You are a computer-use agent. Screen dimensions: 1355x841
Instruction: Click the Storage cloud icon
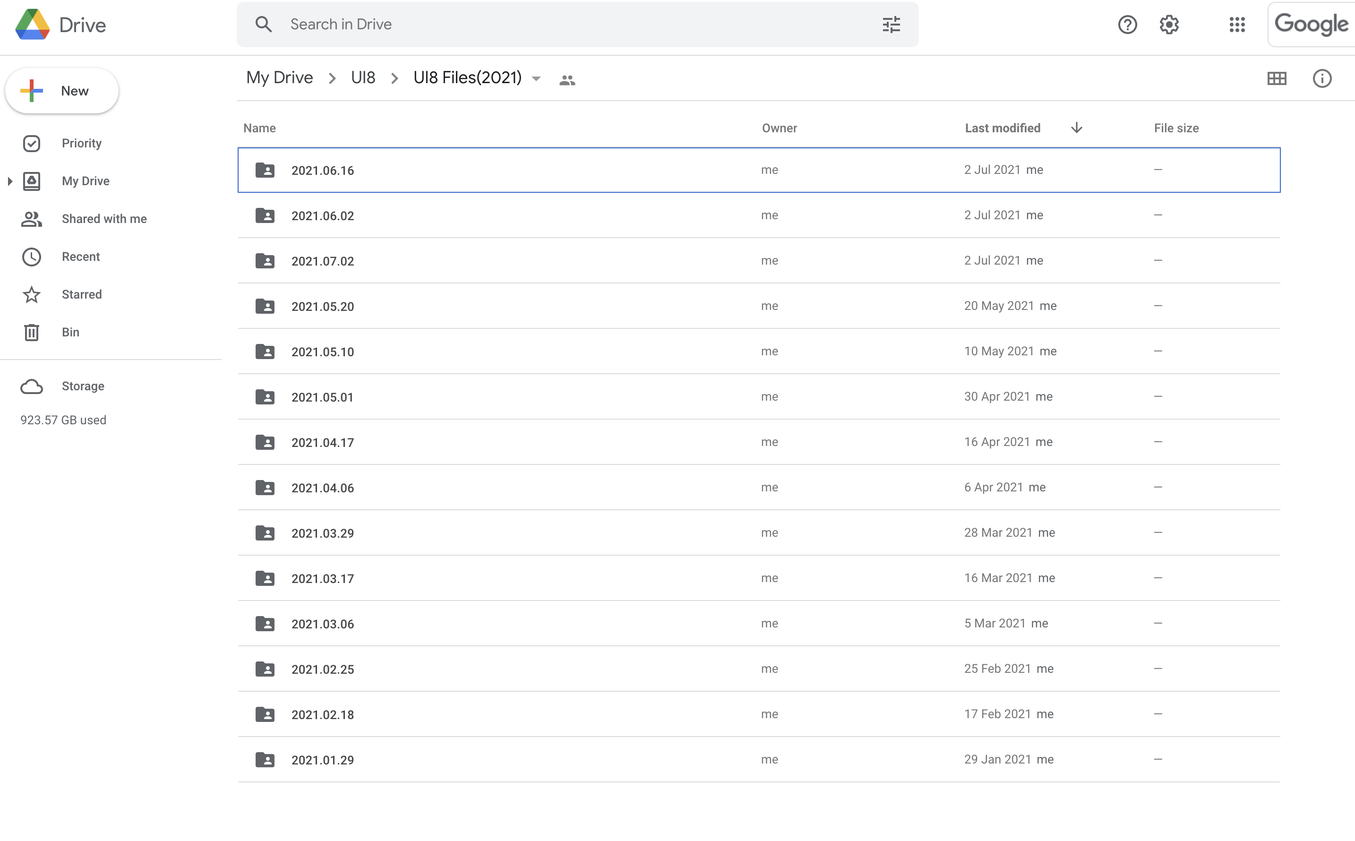(x=32, y=386)
